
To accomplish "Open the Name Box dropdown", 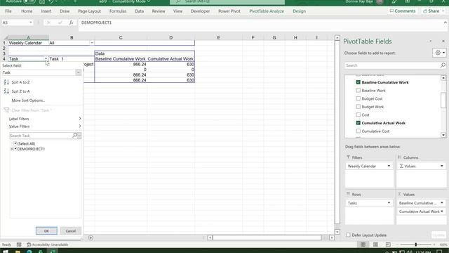I will click(31, 22).
